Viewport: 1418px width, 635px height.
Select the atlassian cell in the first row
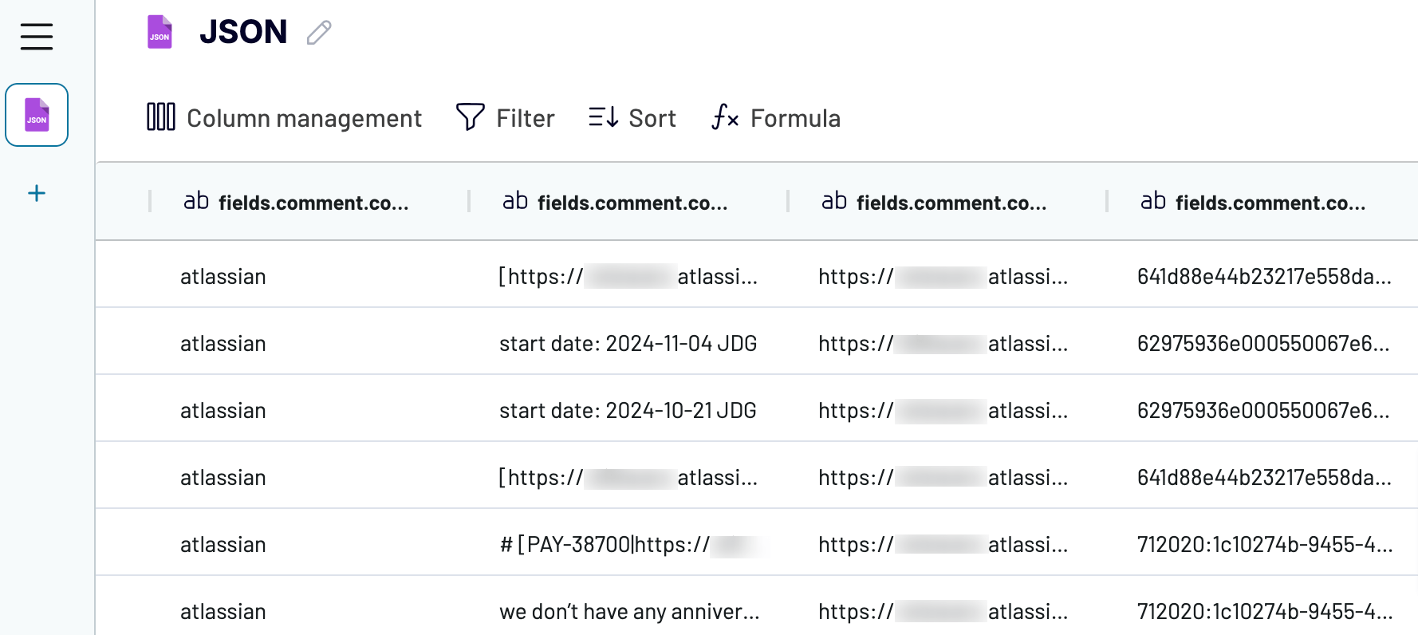pyautogui.click(x=223, y=276)
